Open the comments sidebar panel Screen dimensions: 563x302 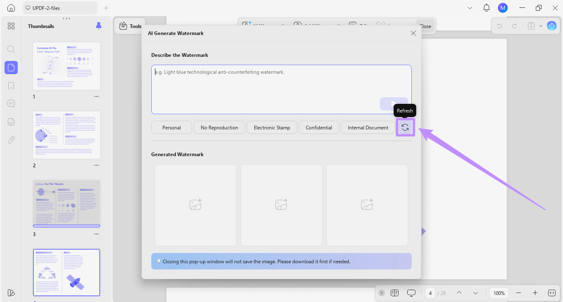coord(11,103)
